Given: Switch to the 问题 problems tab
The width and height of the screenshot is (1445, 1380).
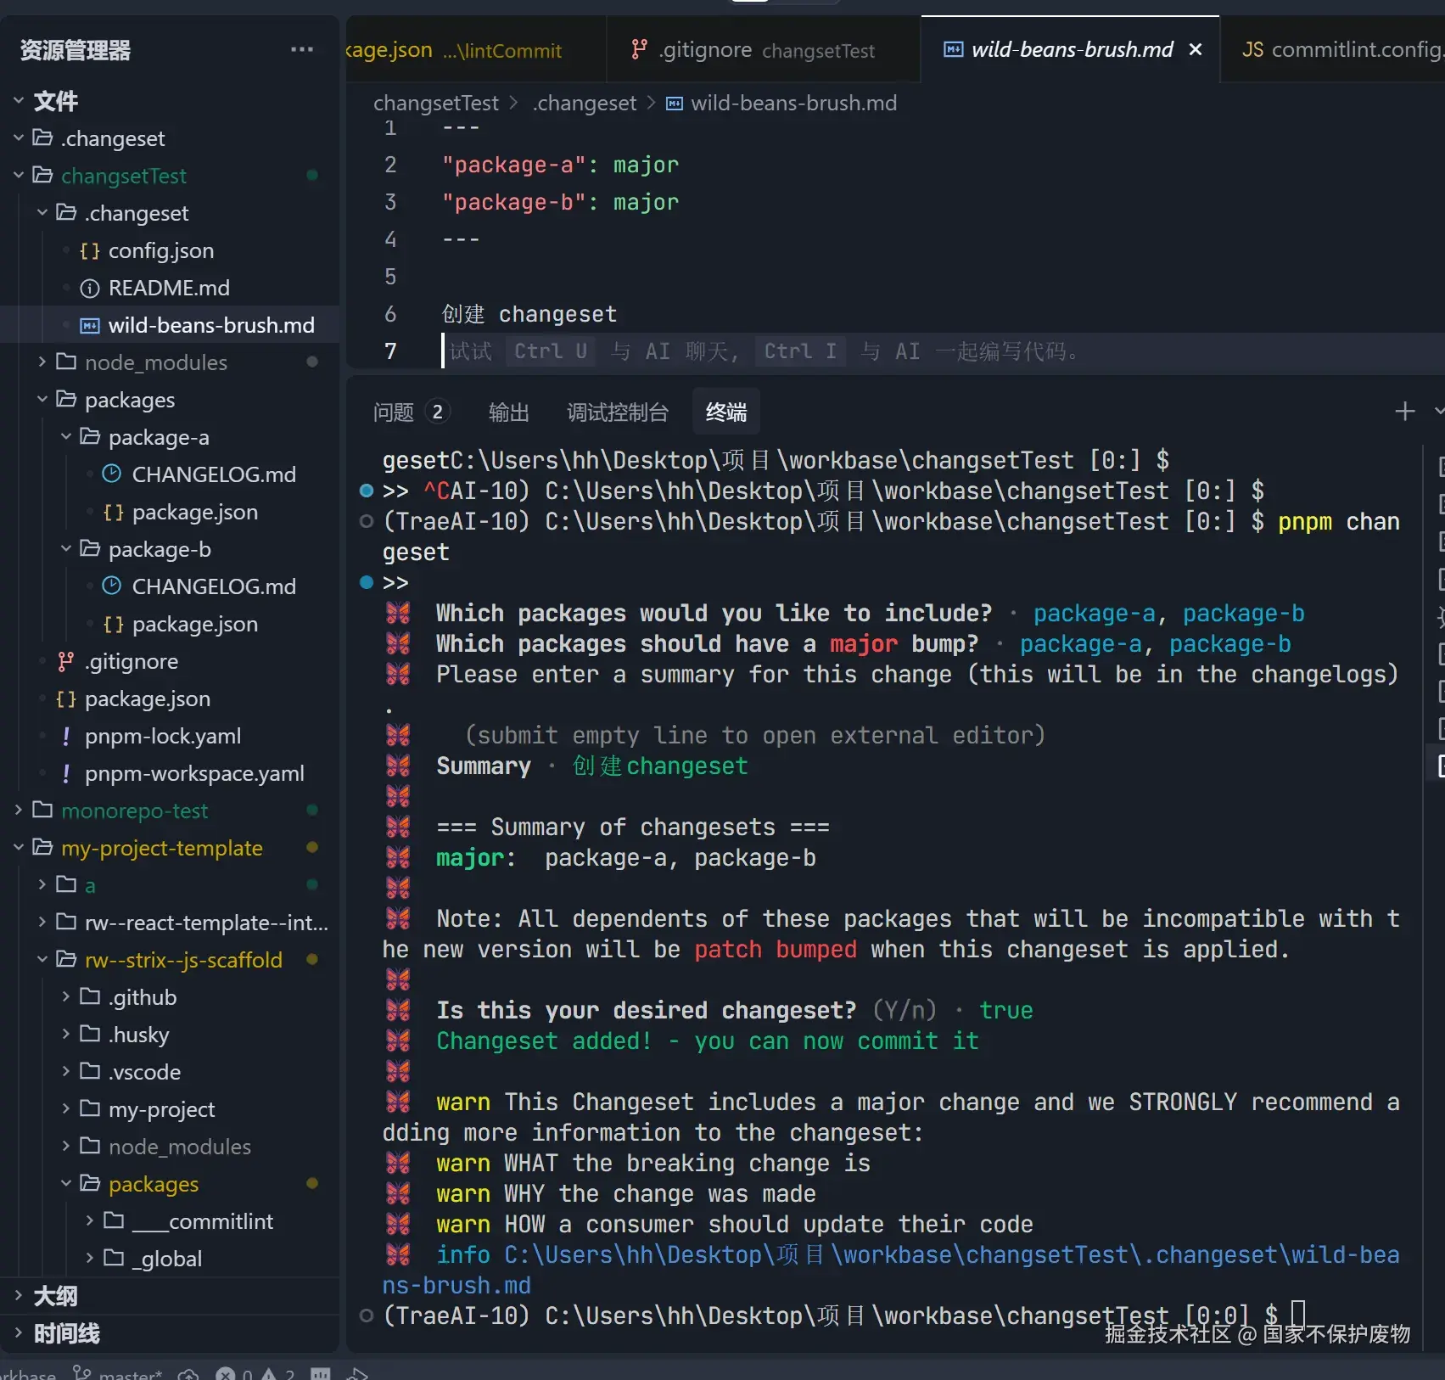Looking at the screenshot, I should point(394,412).
